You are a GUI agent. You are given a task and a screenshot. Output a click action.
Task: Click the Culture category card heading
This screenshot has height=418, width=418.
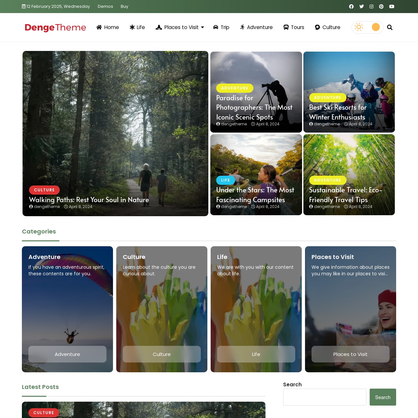click(x=134, y=257)
